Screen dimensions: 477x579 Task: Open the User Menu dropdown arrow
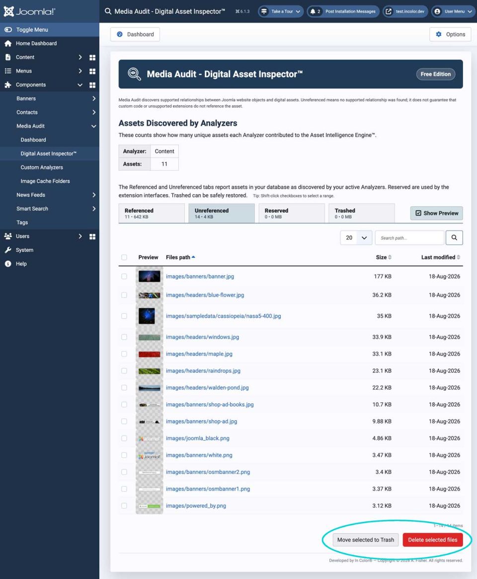[x=470, y=11]
